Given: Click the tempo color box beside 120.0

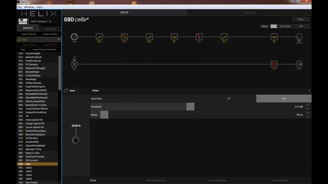Looking at the screenshot, I should 273,26.
